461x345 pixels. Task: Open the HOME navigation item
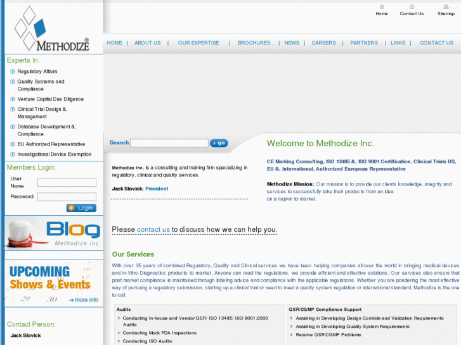tap(114, 43)
